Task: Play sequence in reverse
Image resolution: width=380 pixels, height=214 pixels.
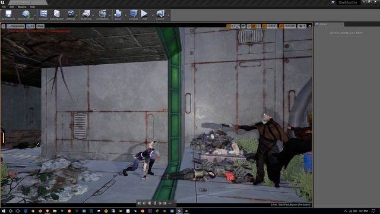Action: click(149, 203)
